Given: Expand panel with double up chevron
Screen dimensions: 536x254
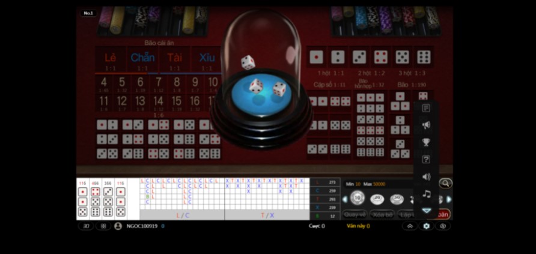Looking at the screenshot, I should click(x=410, y=226).
